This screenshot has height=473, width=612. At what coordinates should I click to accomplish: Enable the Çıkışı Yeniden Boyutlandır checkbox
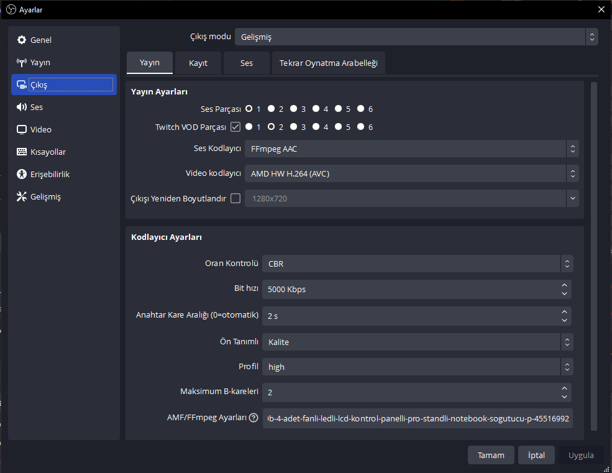click(235, 199)
